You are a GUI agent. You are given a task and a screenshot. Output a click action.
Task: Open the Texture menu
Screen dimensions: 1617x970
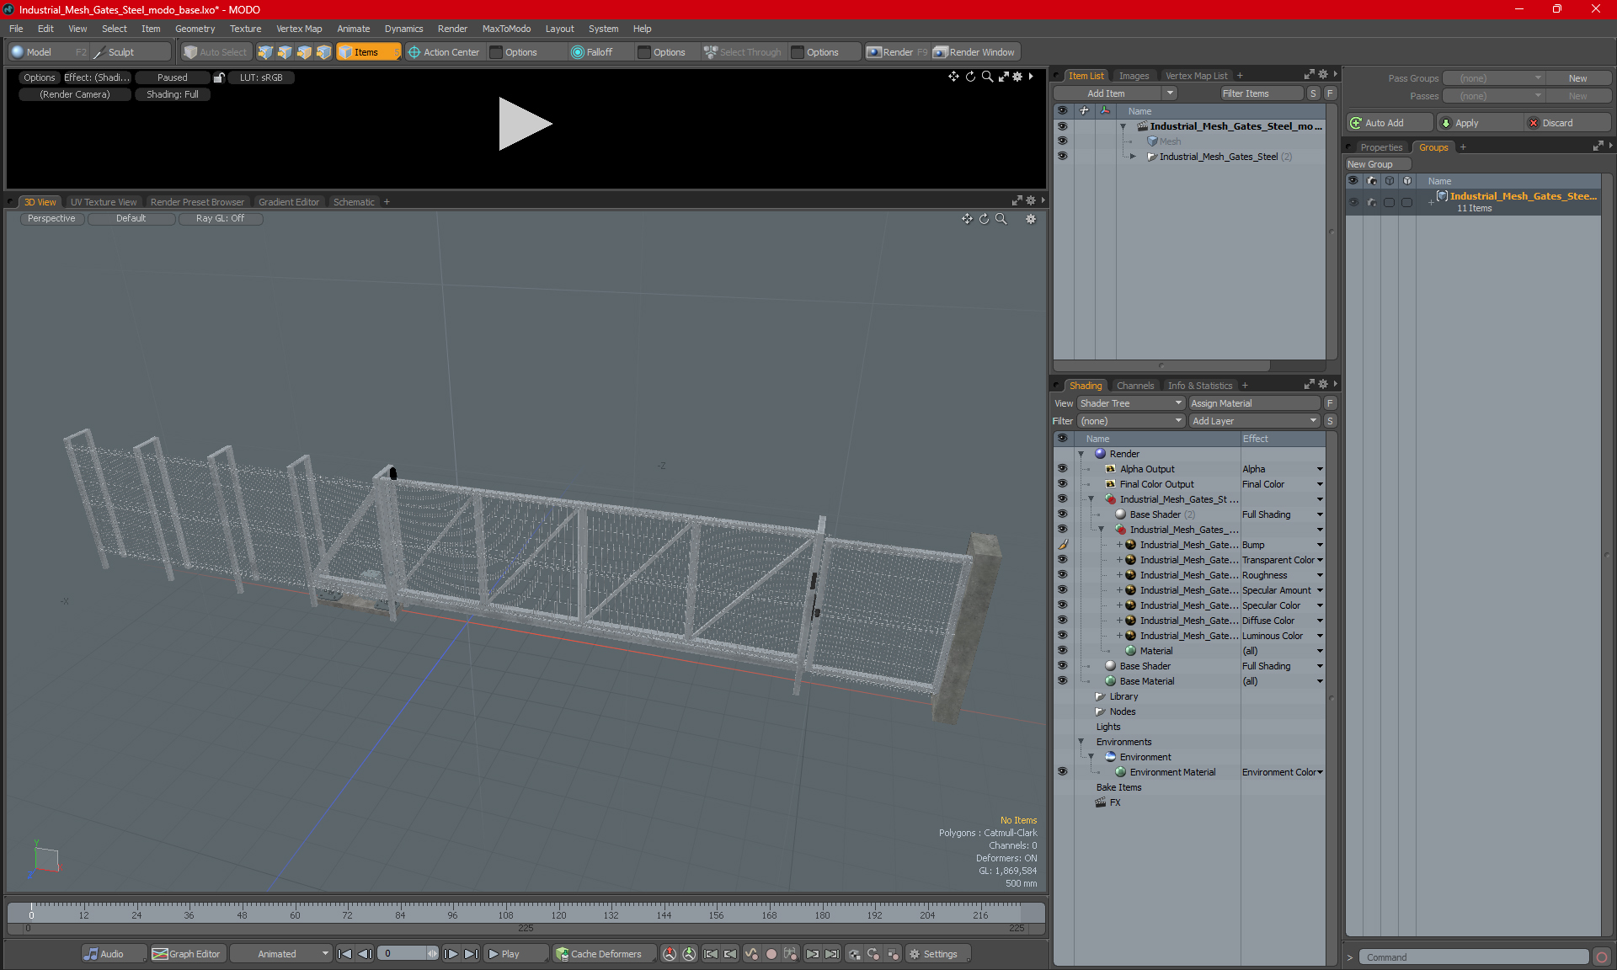click(245, 29)
